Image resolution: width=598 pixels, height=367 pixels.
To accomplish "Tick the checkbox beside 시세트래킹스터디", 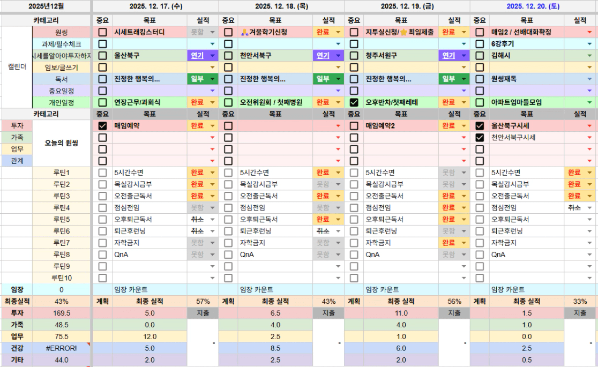I will (102, 33).
